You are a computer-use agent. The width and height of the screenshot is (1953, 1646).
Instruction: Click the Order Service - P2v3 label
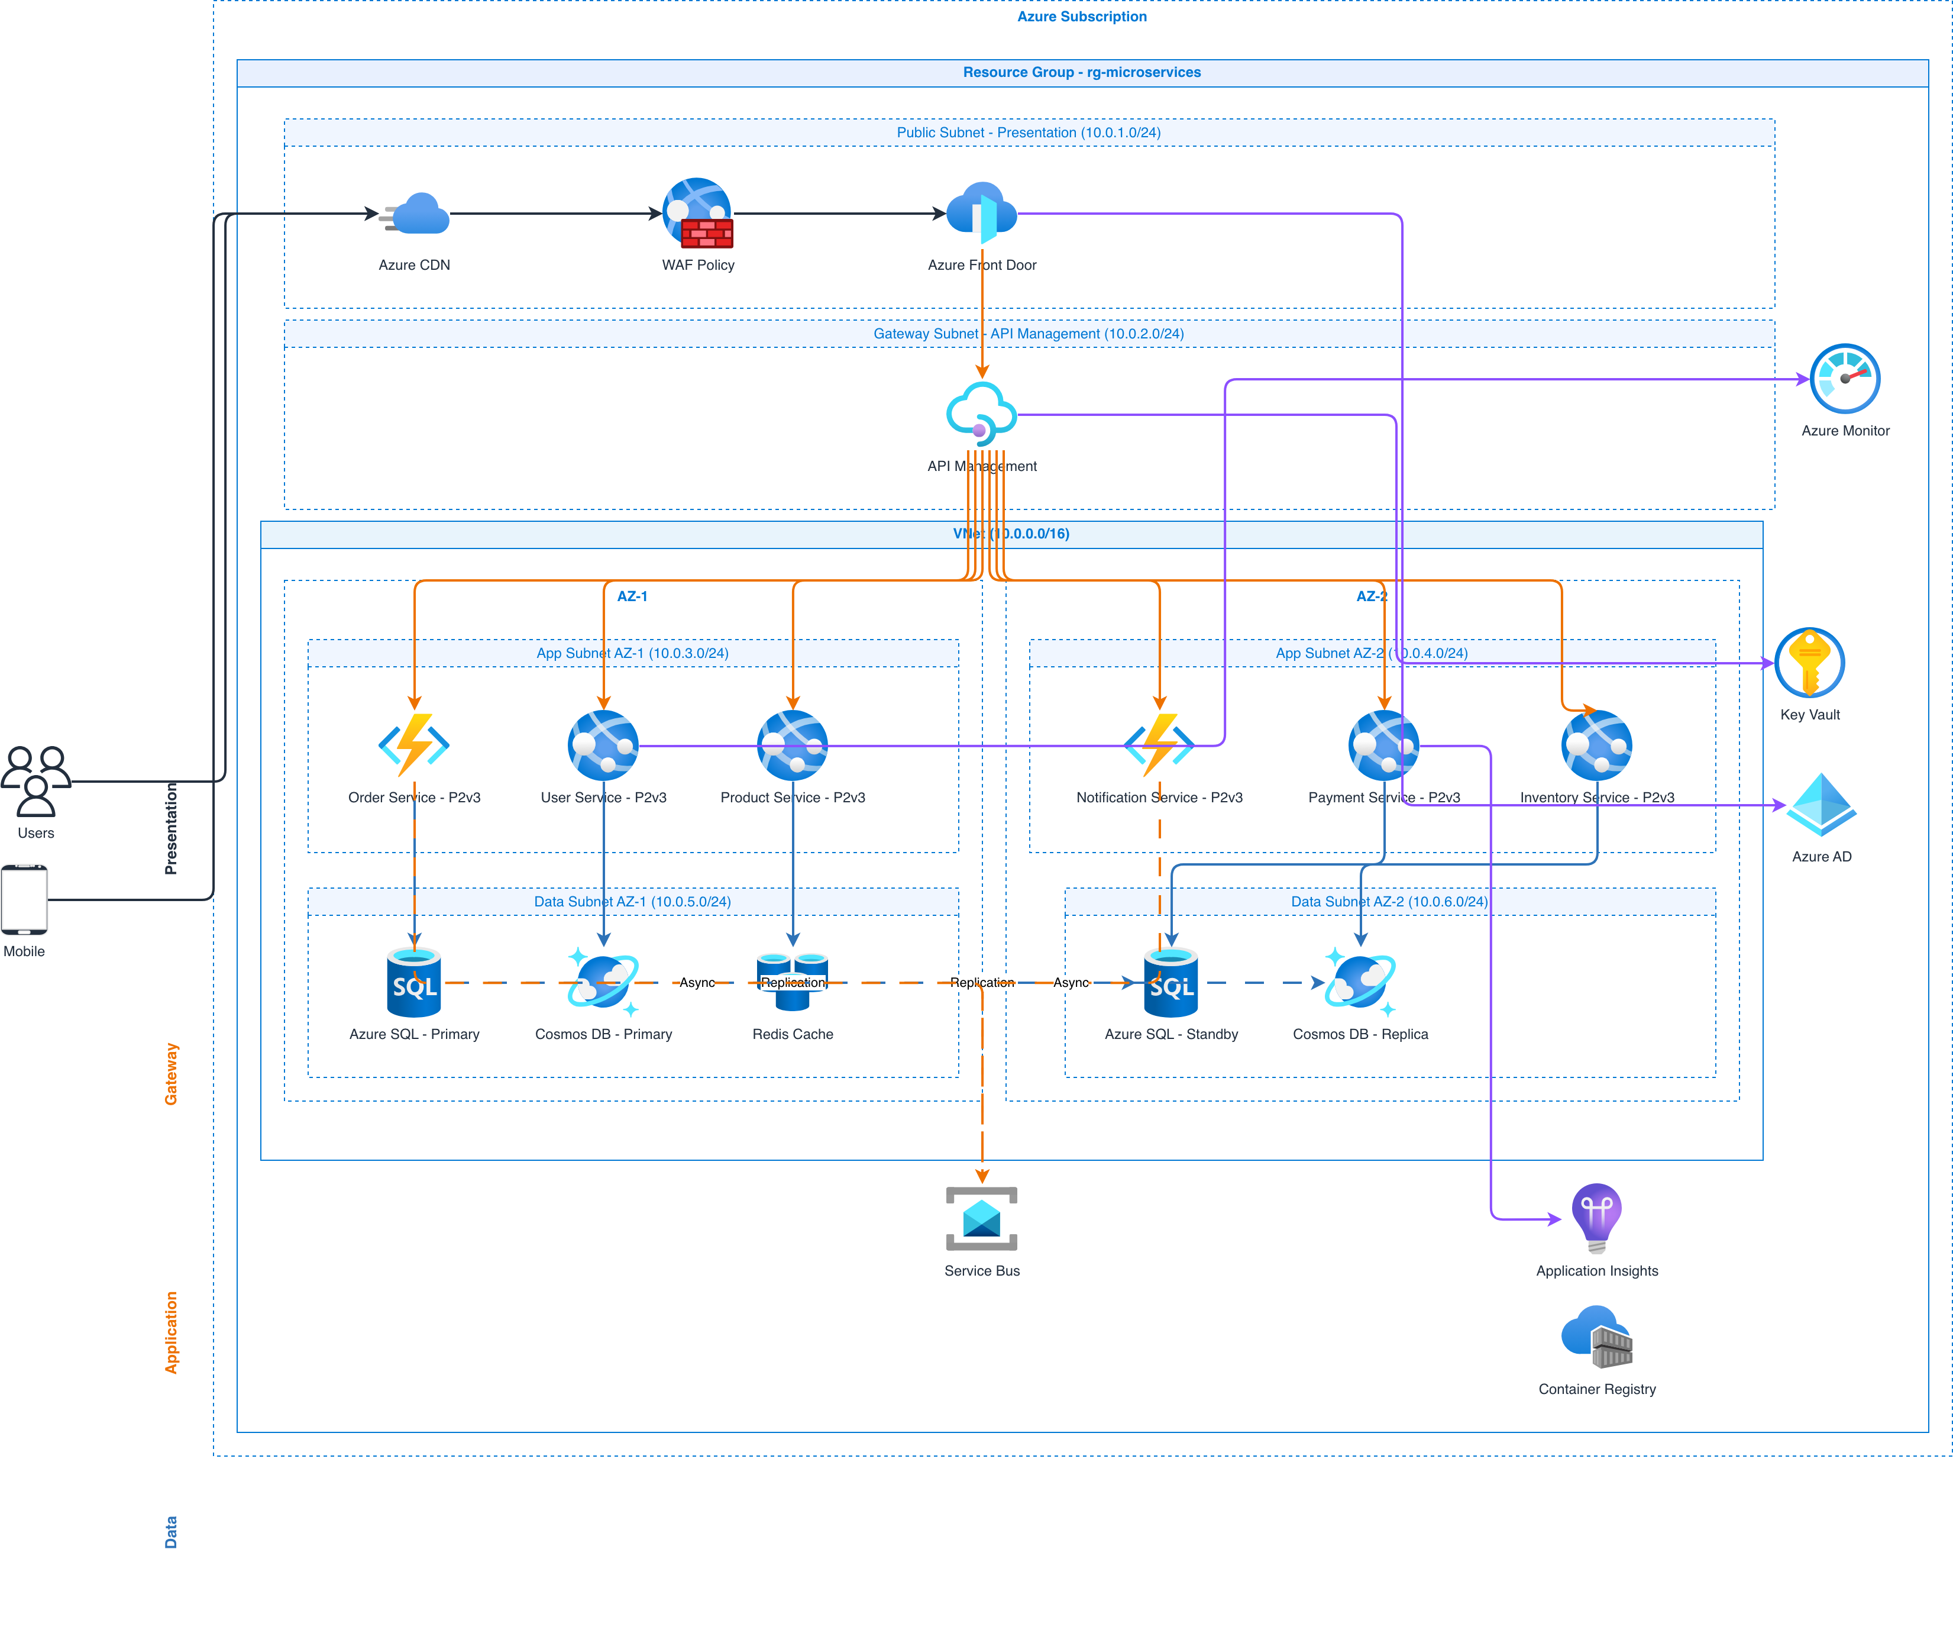point(414,798)
